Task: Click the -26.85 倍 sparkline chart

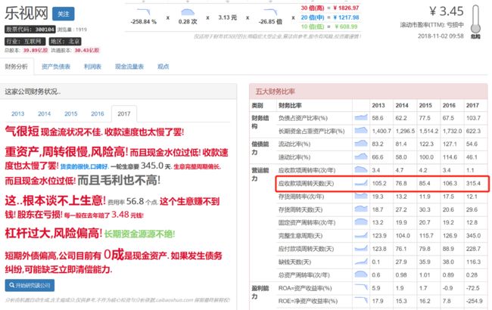Action: click(270, 12)
